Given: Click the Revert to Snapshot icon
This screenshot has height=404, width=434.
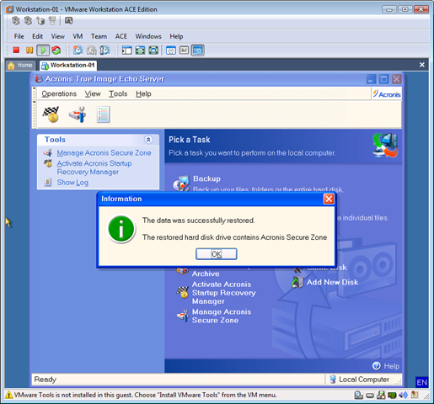Looking at the screenshot, I should (x=91, y=50).
